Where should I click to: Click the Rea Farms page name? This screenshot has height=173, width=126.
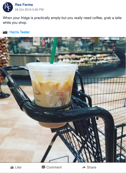point(24,5)
